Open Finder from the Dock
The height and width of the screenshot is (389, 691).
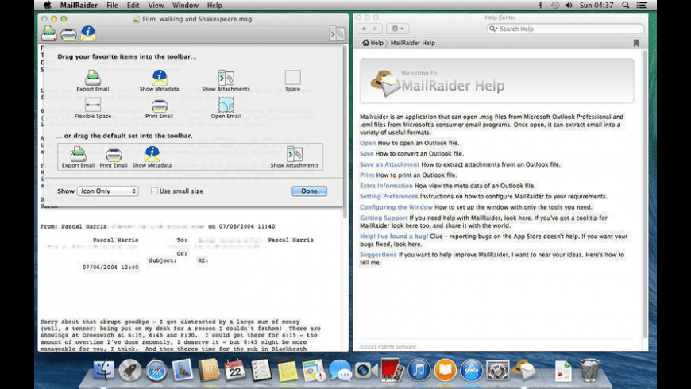coord(103,370)
